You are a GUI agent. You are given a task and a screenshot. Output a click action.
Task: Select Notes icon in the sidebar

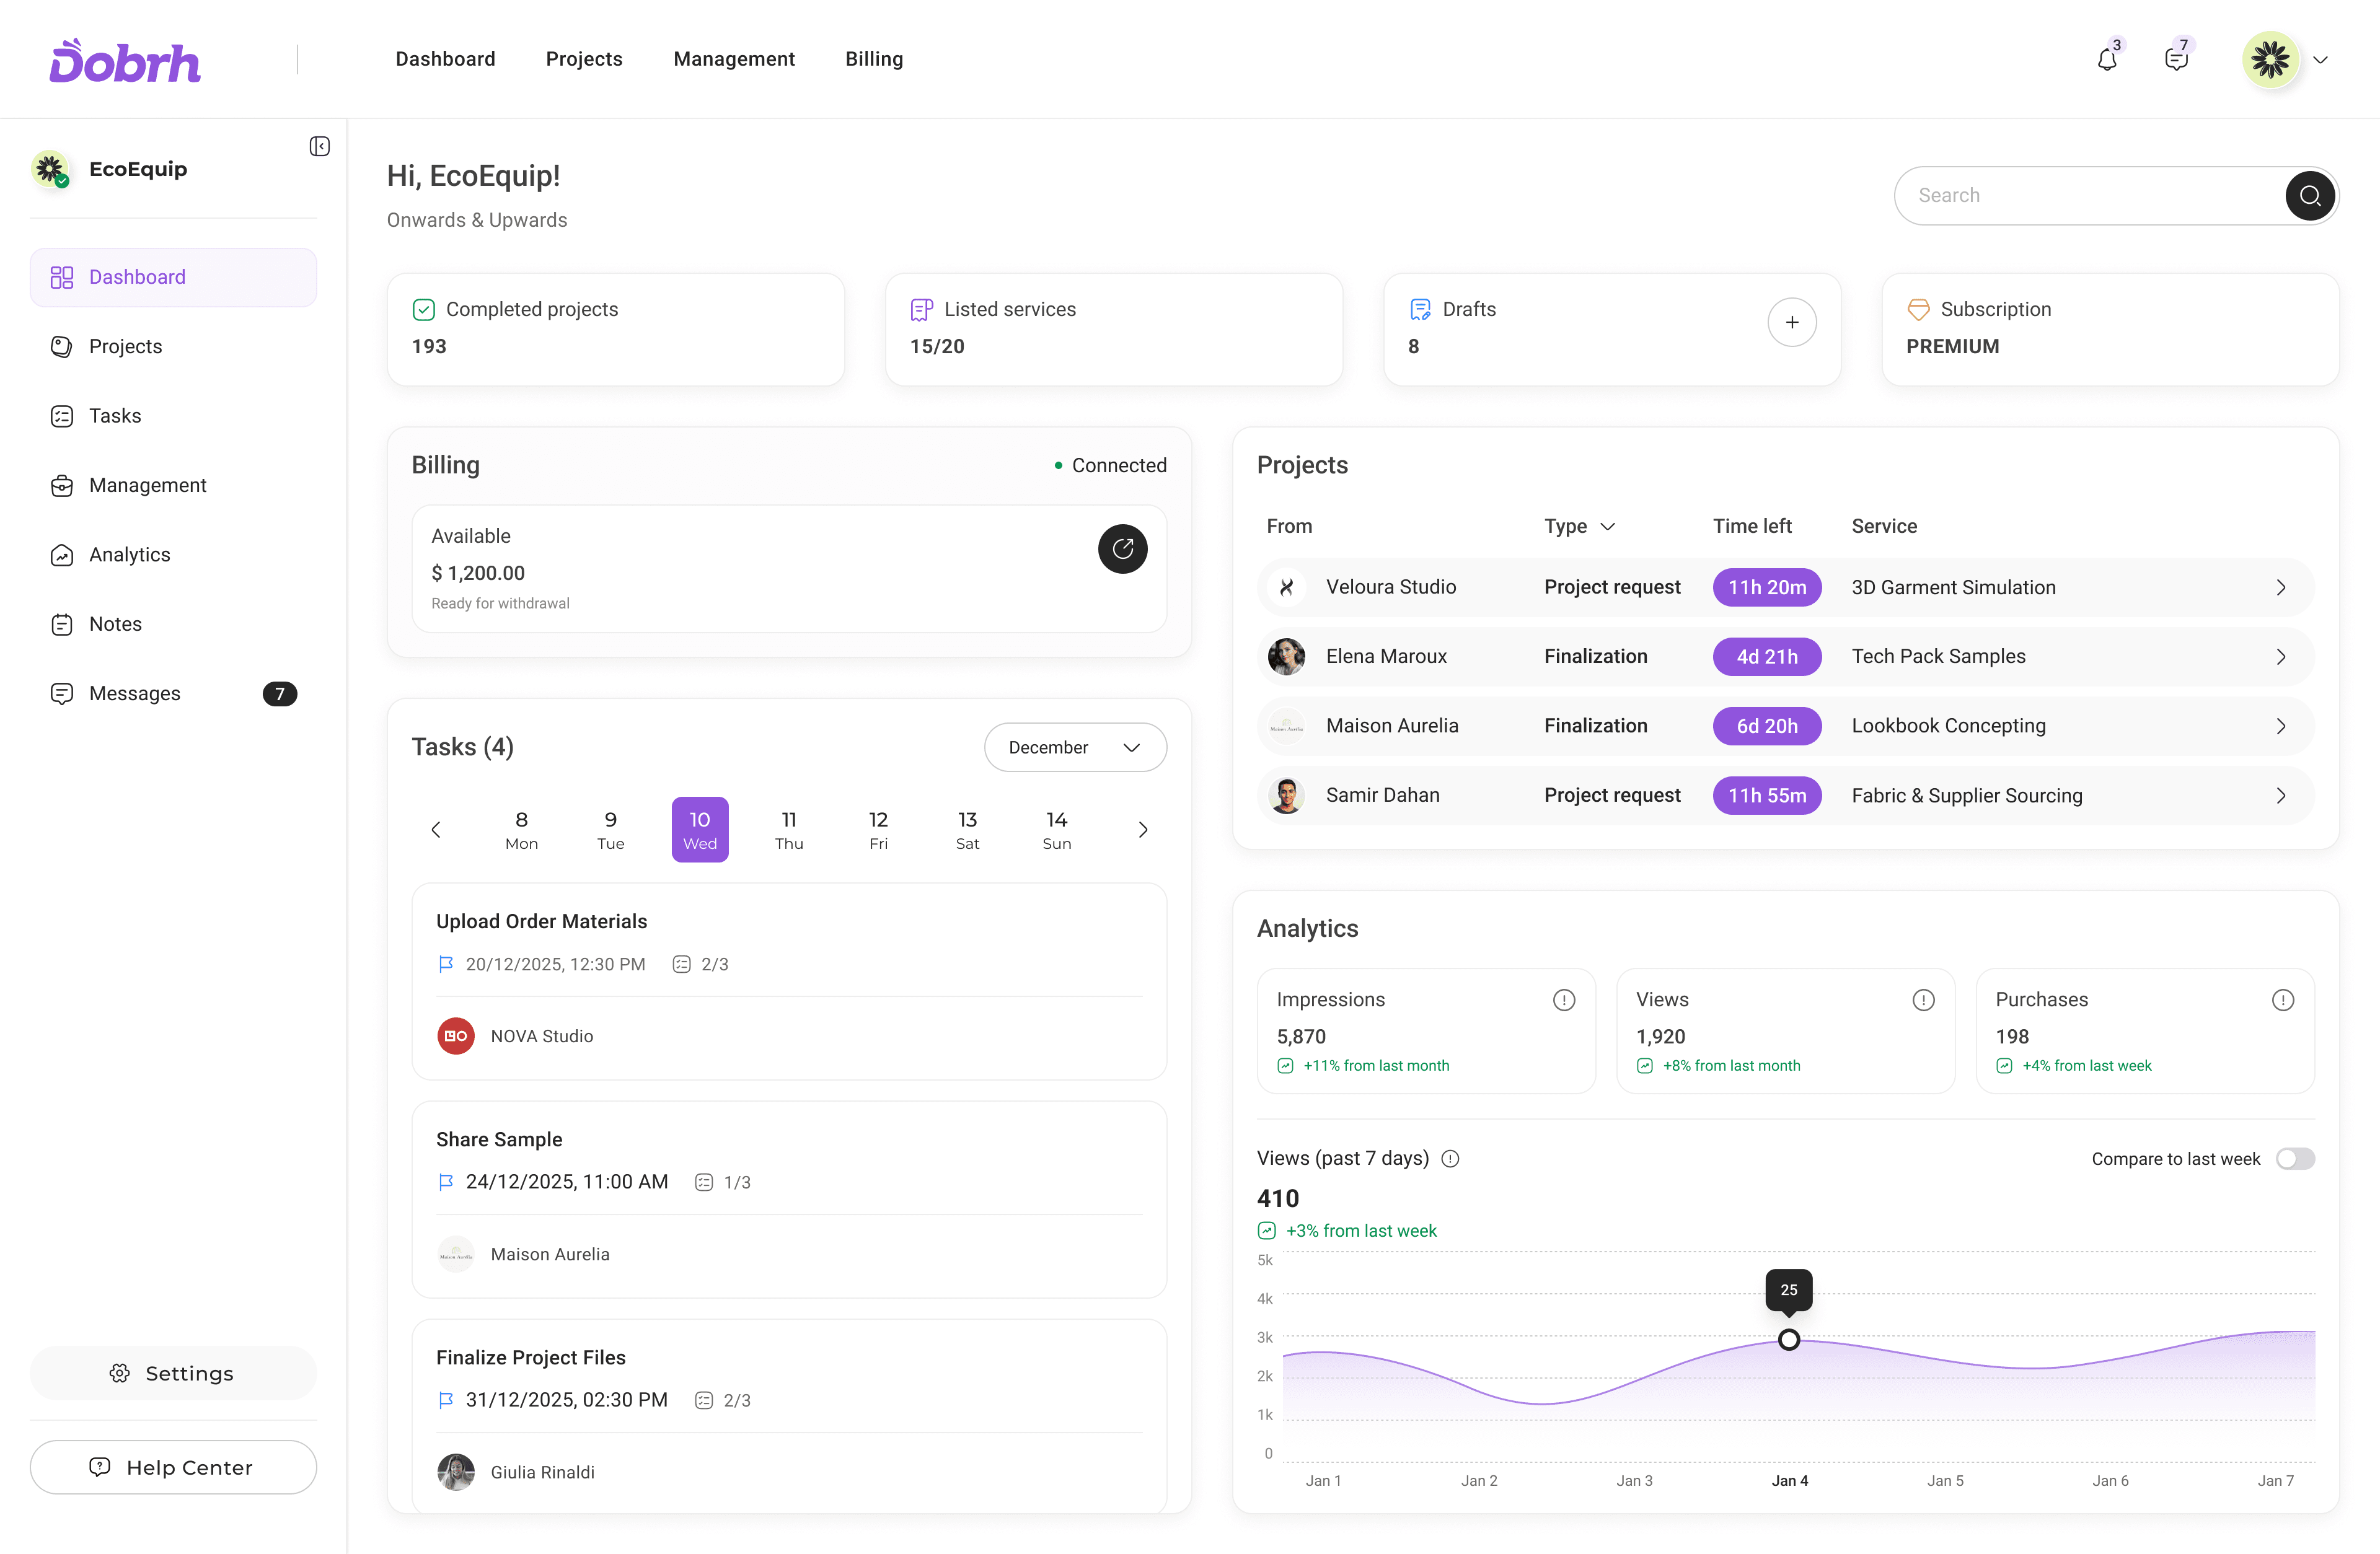tap(61, 623)
